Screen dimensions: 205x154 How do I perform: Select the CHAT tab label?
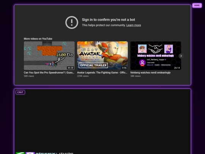(x=20, y=92)
